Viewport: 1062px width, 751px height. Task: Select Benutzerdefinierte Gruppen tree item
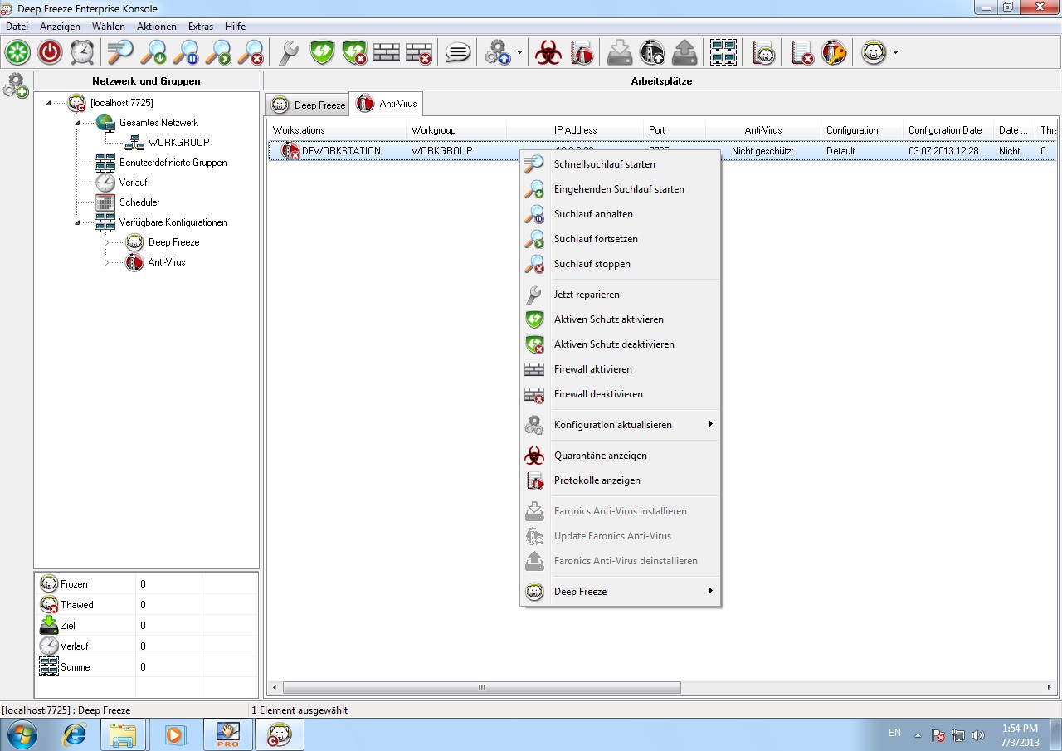(173, 163)
